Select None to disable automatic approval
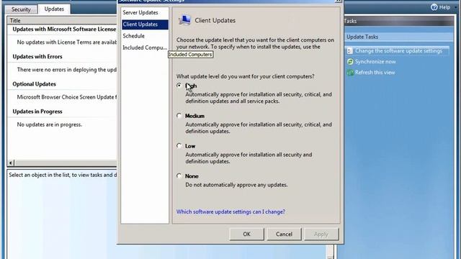Image resolution: width=461 pixels, height=259 pixels. pos(179,176)
